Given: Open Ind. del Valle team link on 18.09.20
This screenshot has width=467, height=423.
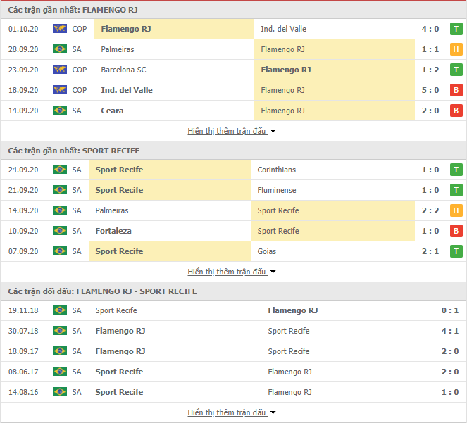Looking at the screenshot, I should (x=127, y=90).
